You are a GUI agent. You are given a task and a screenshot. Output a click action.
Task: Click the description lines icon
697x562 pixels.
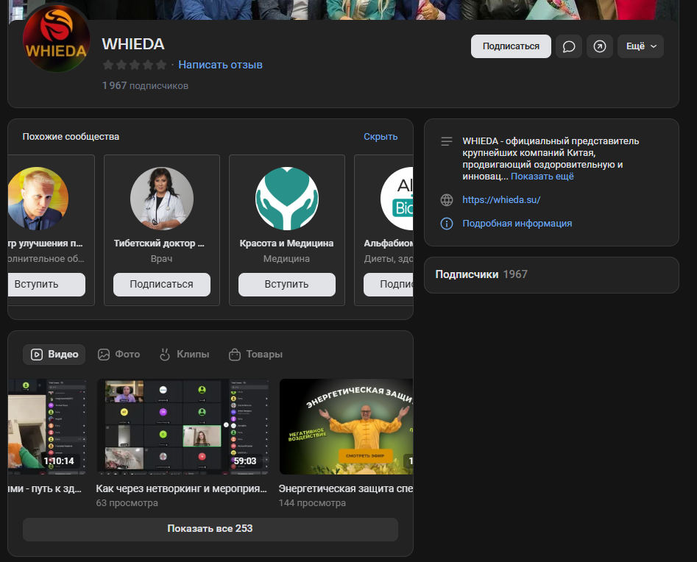click(x=447, y=141)
